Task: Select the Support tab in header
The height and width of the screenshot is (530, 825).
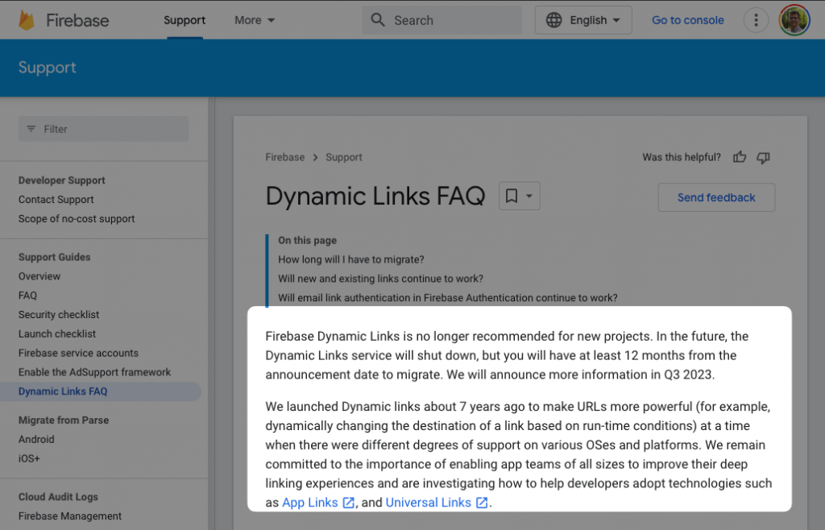Action: [x=184, y=20]
